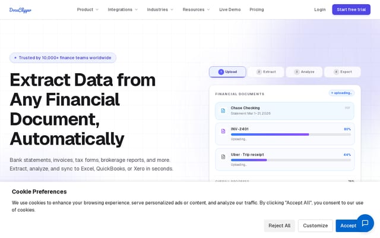Click the Login link
380x238 pixels.
point(320,10)
